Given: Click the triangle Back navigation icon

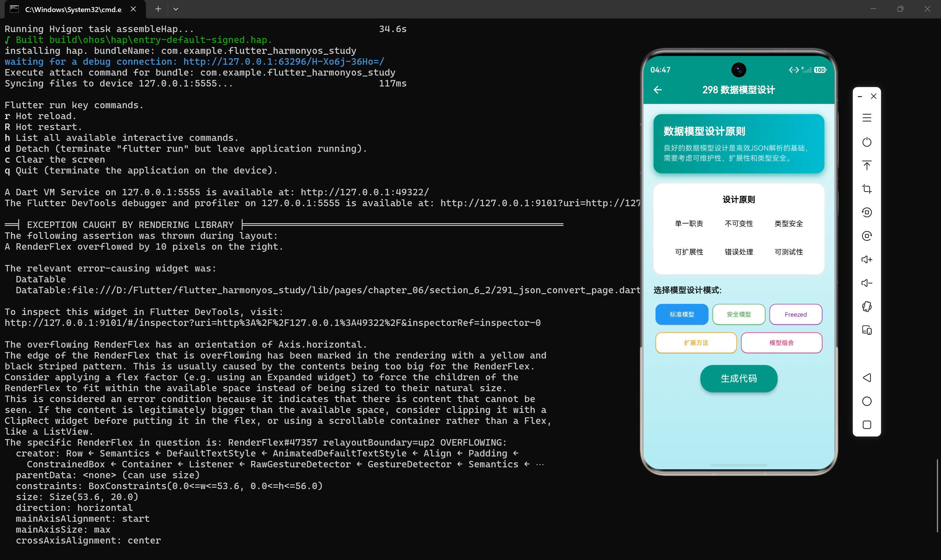Looking at the screenshot, I should (867, 378).
